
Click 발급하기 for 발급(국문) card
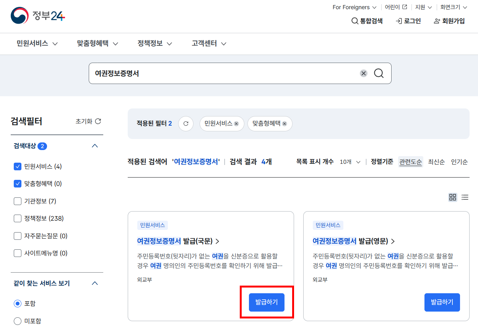pos(267,302)
